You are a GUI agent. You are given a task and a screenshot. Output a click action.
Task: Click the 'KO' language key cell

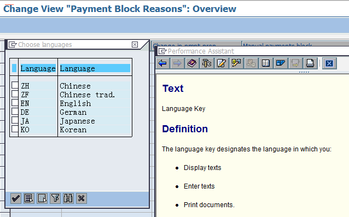click(38, 130)
